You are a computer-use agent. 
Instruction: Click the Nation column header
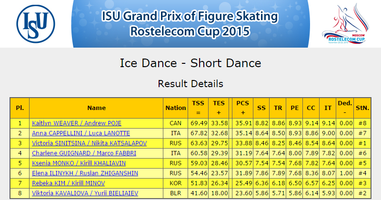[x=175, y=108]
